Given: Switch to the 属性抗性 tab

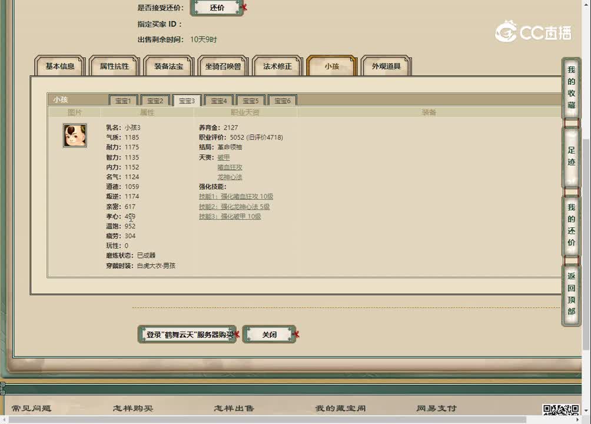Looking at the screenshot, I should (114, 66).
